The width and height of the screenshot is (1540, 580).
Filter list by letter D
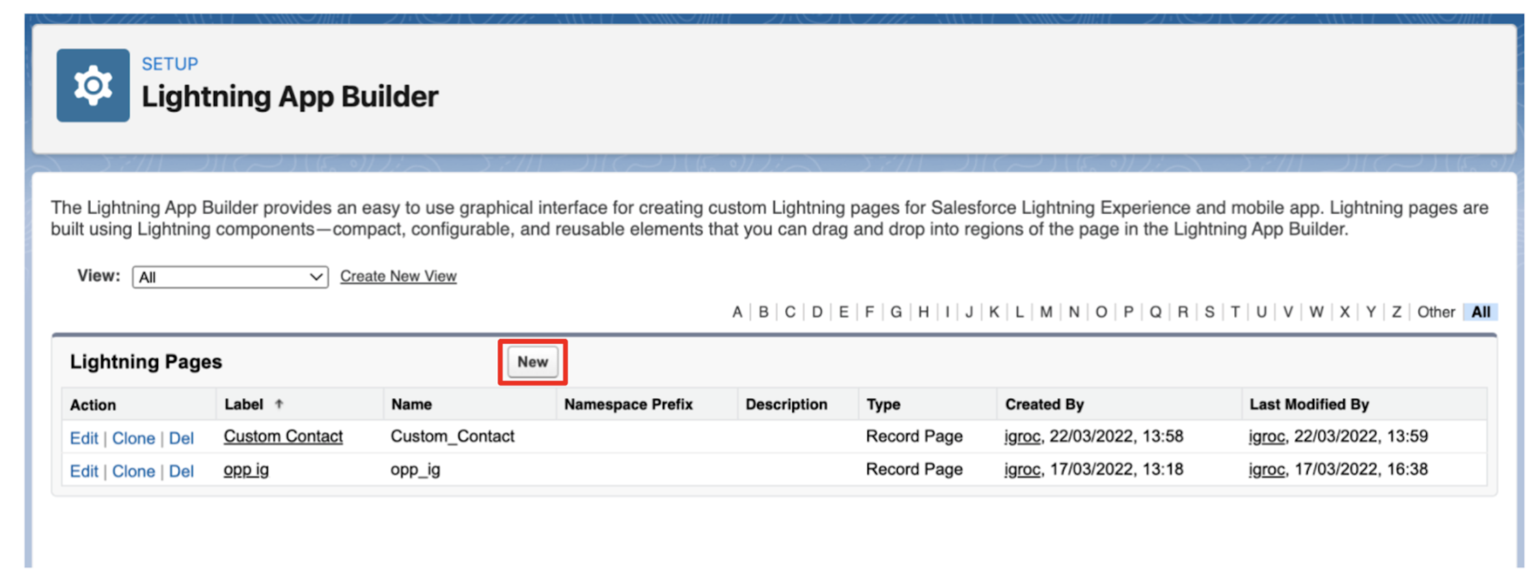(x=817, y=312)
